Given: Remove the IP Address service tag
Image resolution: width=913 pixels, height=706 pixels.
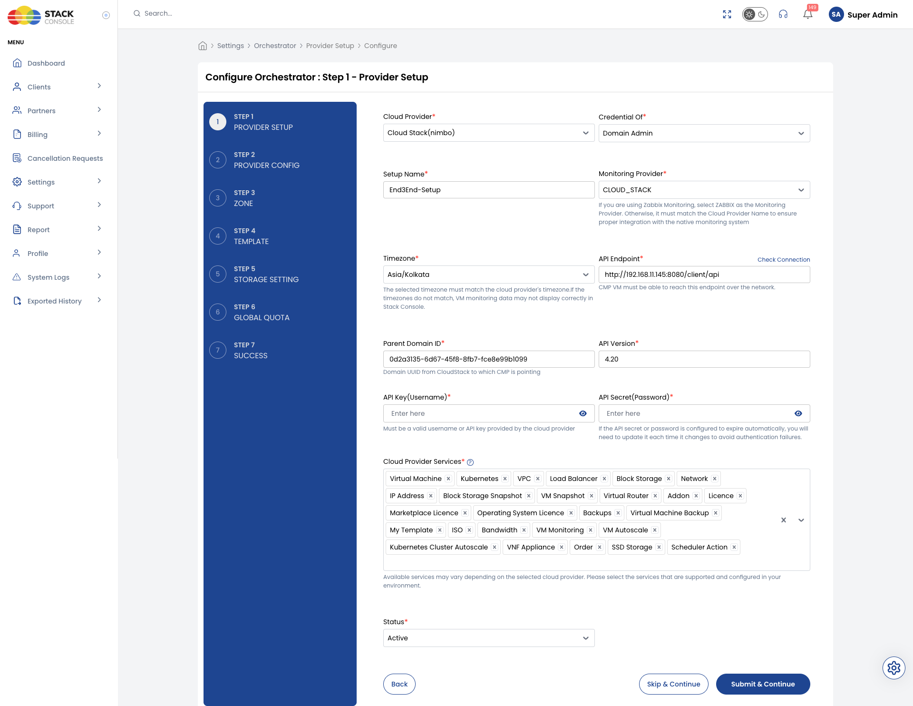Looking at the screenshot, I should 431,496.
